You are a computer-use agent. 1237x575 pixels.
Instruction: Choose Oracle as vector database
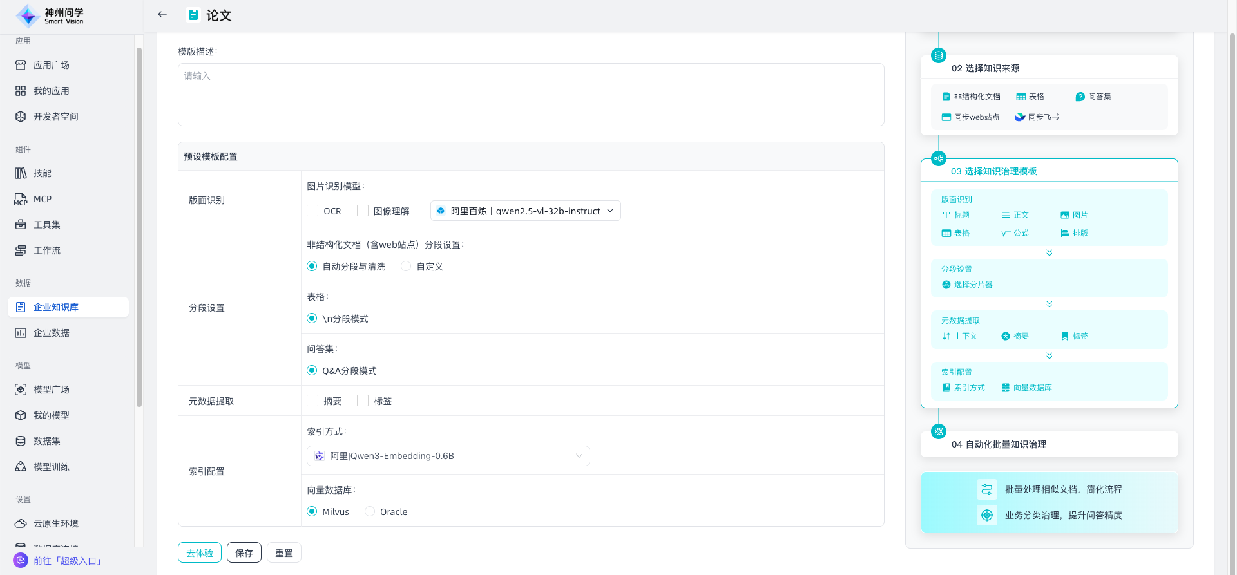[370, 511]
